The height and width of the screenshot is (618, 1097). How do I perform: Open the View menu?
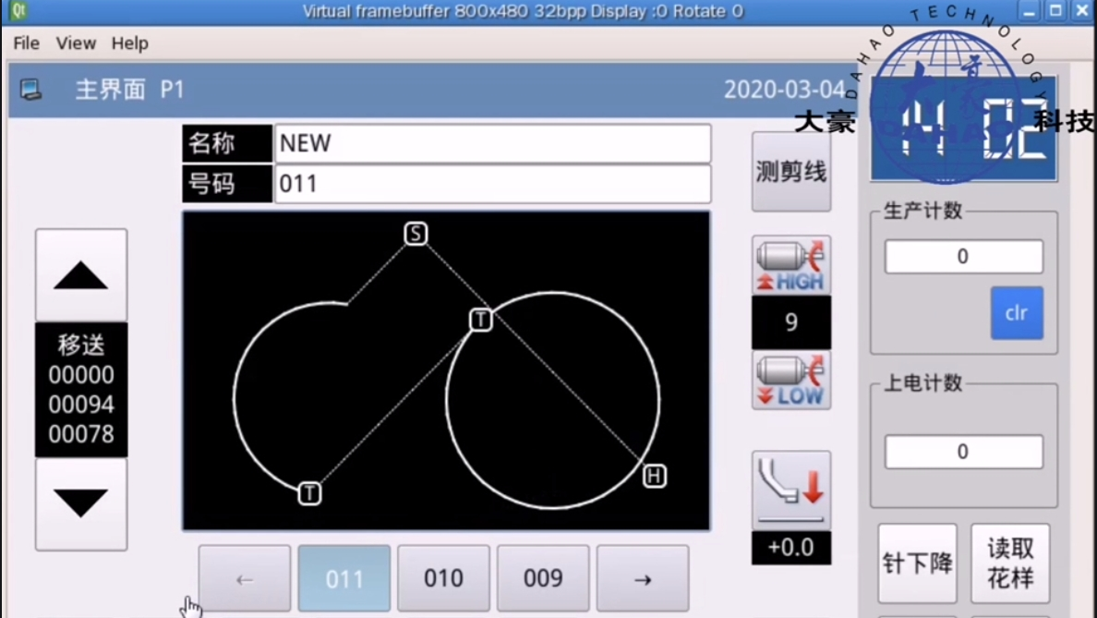coord(76,43)
